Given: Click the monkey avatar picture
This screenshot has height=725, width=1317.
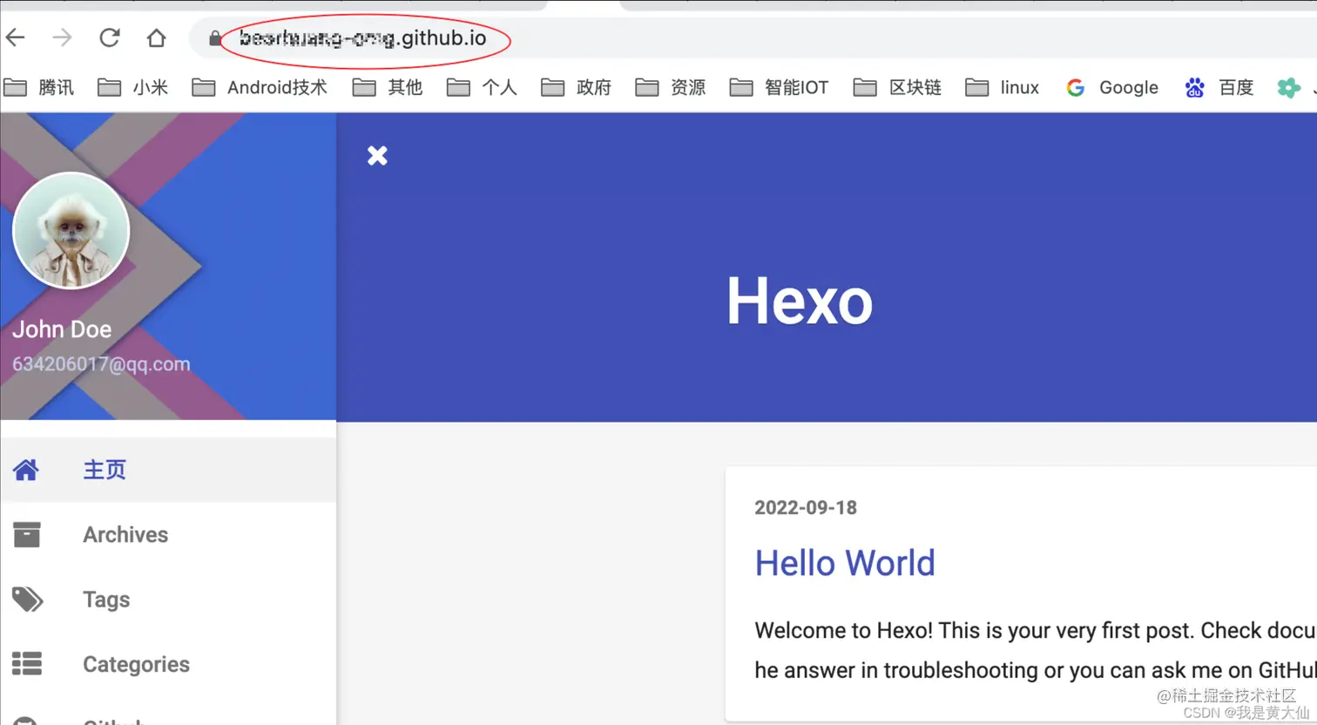Looking at the screenshot, I should 71,230.
